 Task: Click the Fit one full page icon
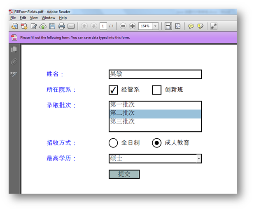point(178,26)
